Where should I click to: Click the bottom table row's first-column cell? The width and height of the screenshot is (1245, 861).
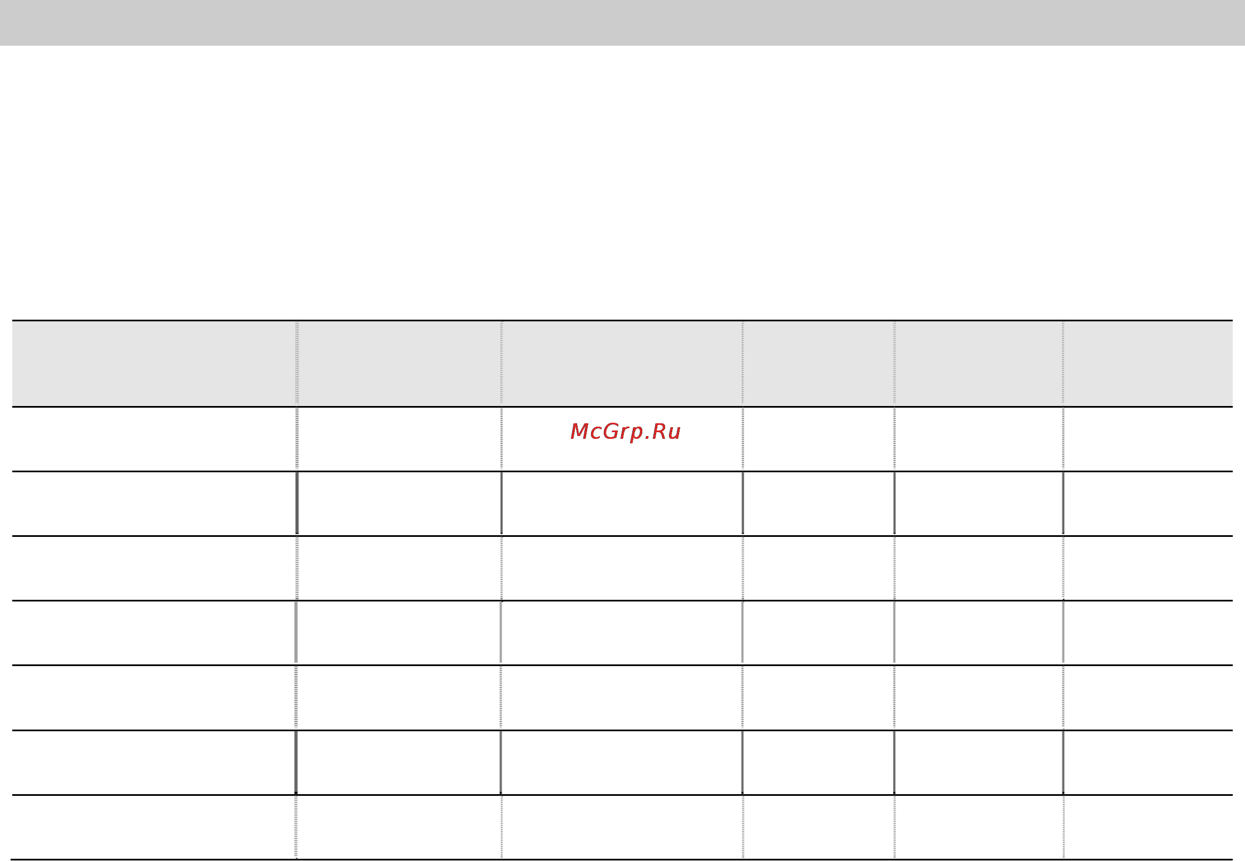pyautogui.click(x=154, y=827)
